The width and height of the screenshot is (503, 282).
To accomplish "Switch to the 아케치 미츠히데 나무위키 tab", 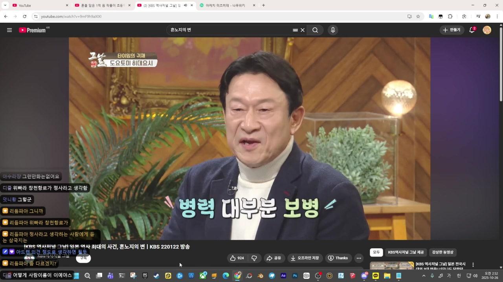I will pos(225,5).
